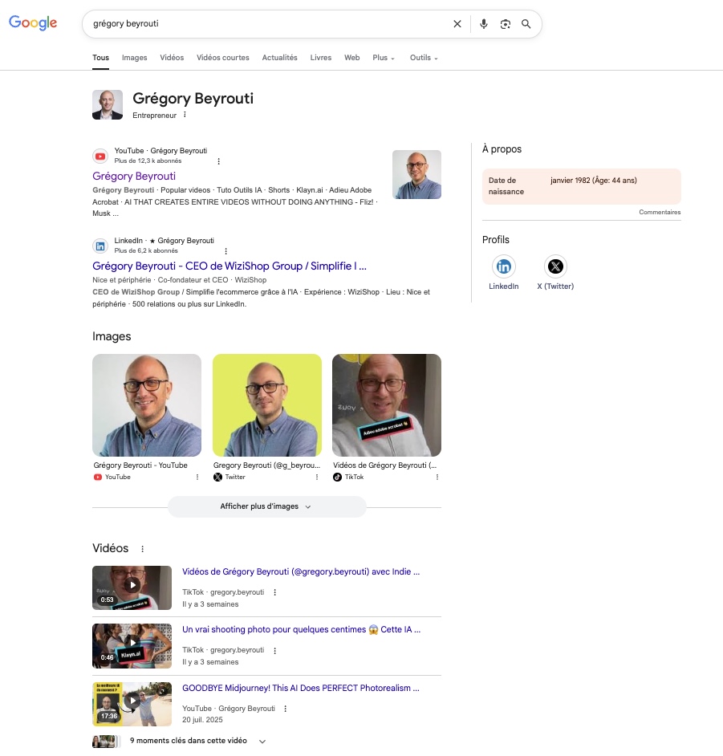Screen dimensions: 723x756
Task: Open the LinkedIn profile icon in Profils
Action: [x=504, y=266]
